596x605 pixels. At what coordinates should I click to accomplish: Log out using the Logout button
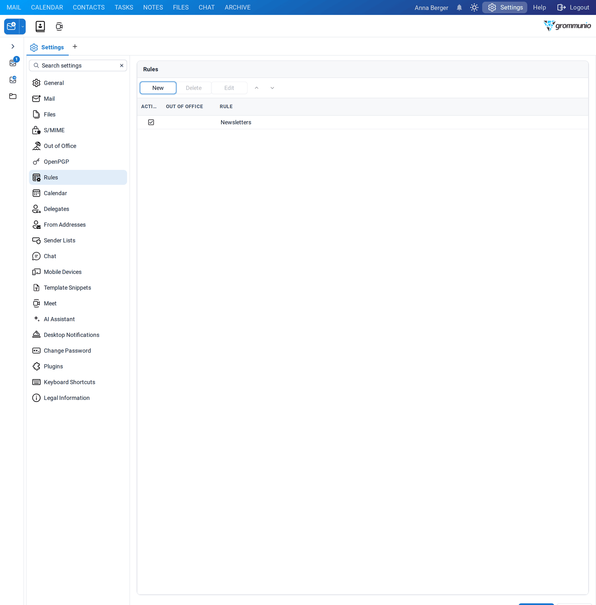coord(573,7)
